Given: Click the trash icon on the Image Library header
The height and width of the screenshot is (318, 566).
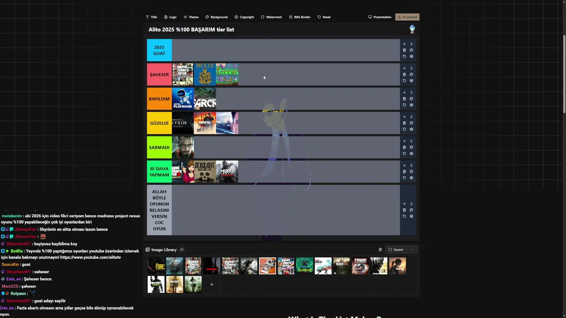Looking at the screenshot, I should tap(380, 250).
